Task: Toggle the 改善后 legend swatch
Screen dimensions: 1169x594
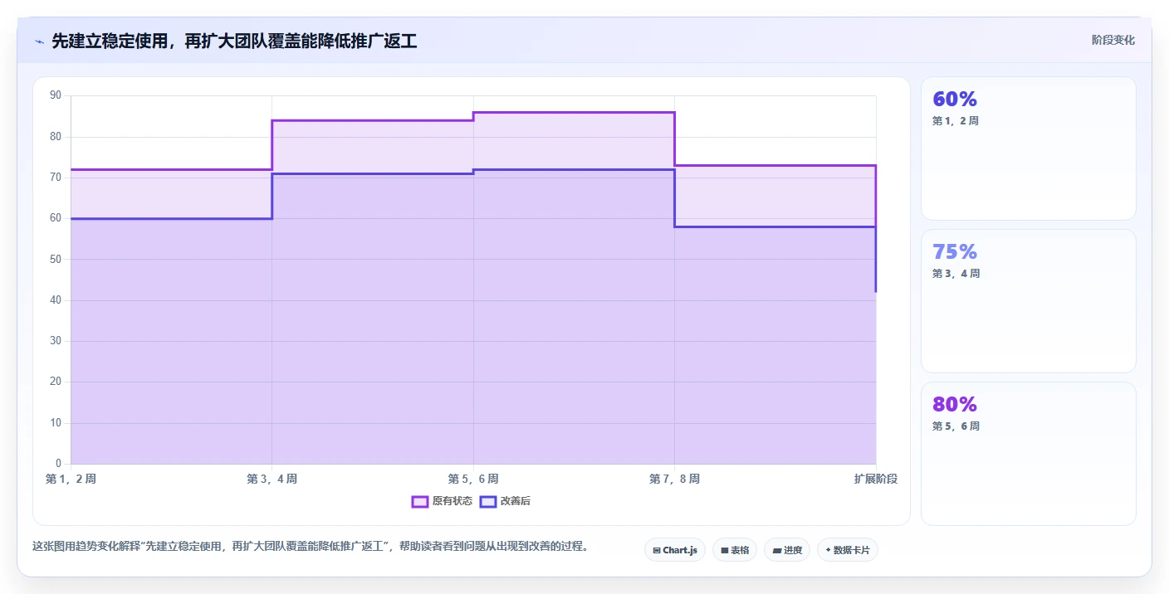Action: [488, 501]
